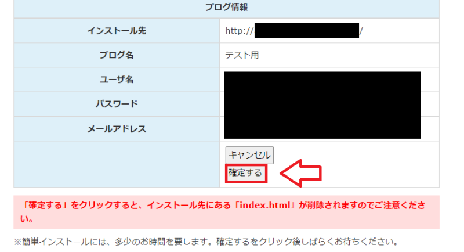Screen dimensions: 464x252
Task: Click the redacted メールアドレス value cell
Action: coord(322,128)
